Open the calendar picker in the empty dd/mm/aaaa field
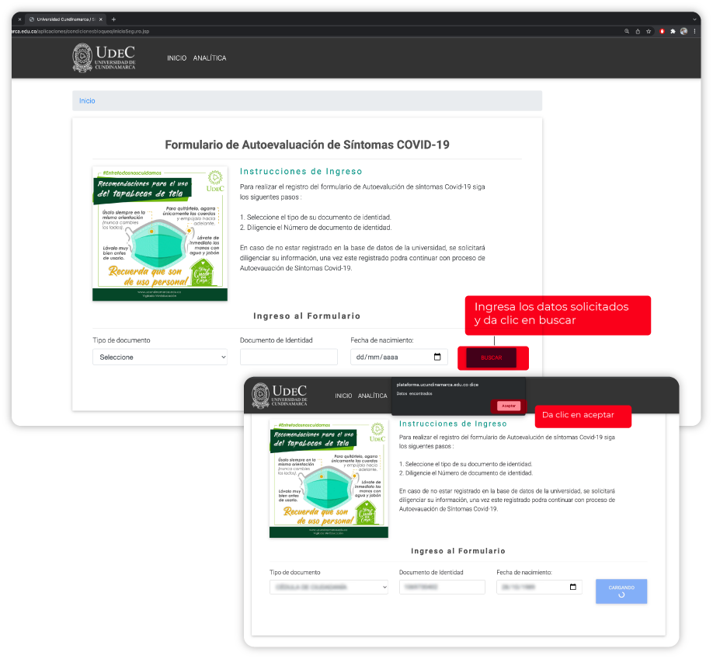The width and height of the screenshot is (713, 659). [x=437, y=357]
